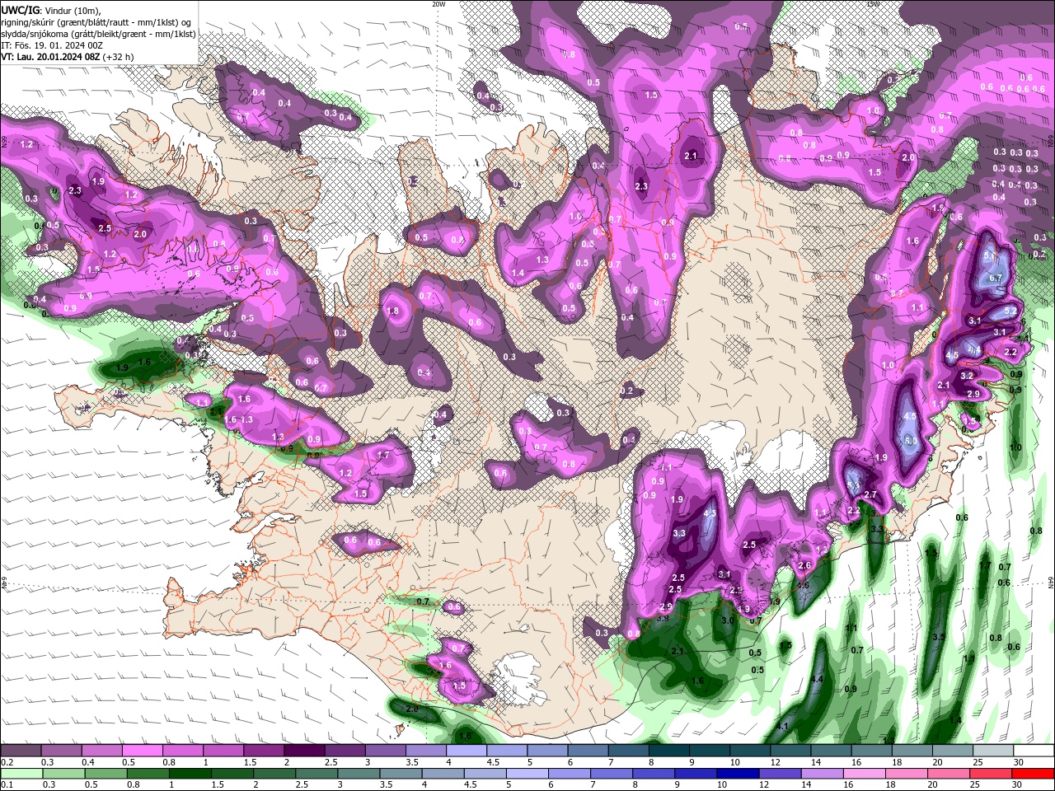The image size is (1055, 791).
Task: Click the bright red rain legend swatch after 30
Action: (x=1034, y=773)
